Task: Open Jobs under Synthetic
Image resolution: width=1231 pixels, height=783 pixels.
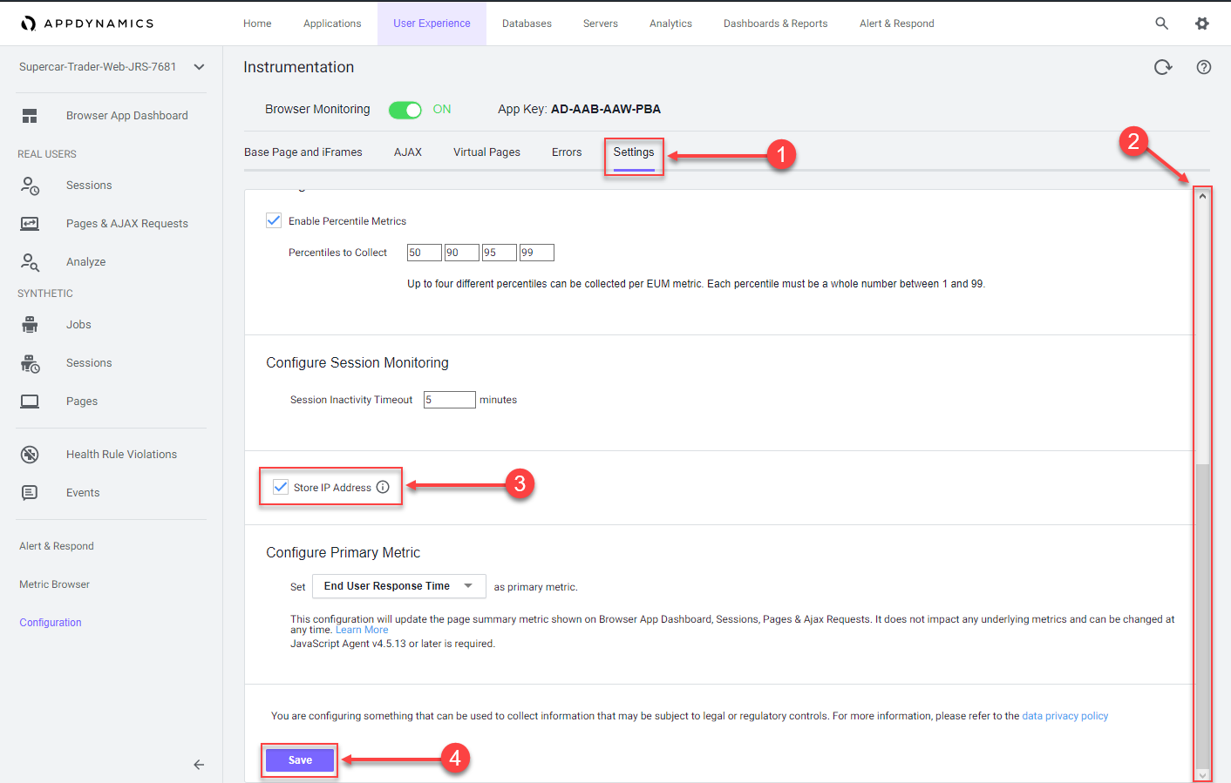Action: [x=78, y=325]
